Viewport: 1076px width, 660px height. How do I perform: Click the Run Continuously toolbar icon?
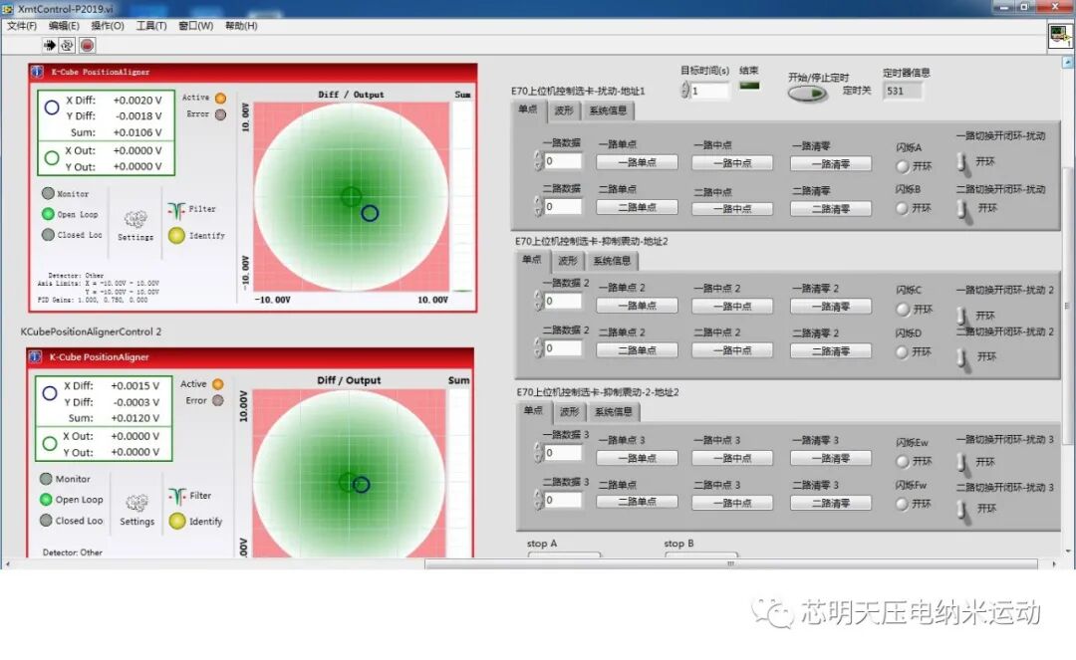click(x=67, y=45)
